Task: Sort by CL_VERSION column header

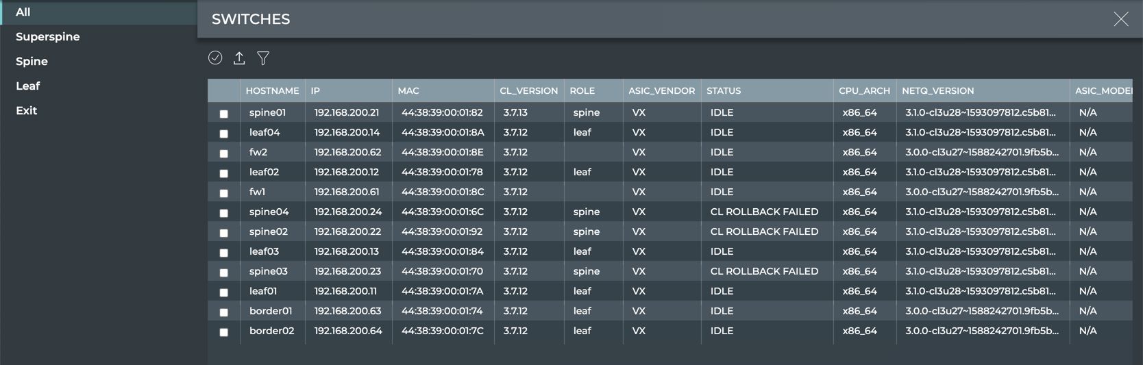Action: [528, 91]
